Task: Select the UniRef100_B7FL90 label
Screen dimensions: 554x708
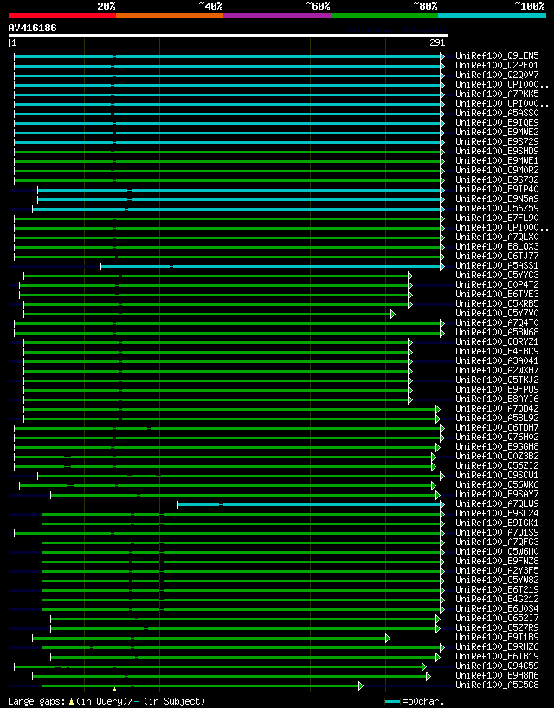Action: (x=497, y=218)
